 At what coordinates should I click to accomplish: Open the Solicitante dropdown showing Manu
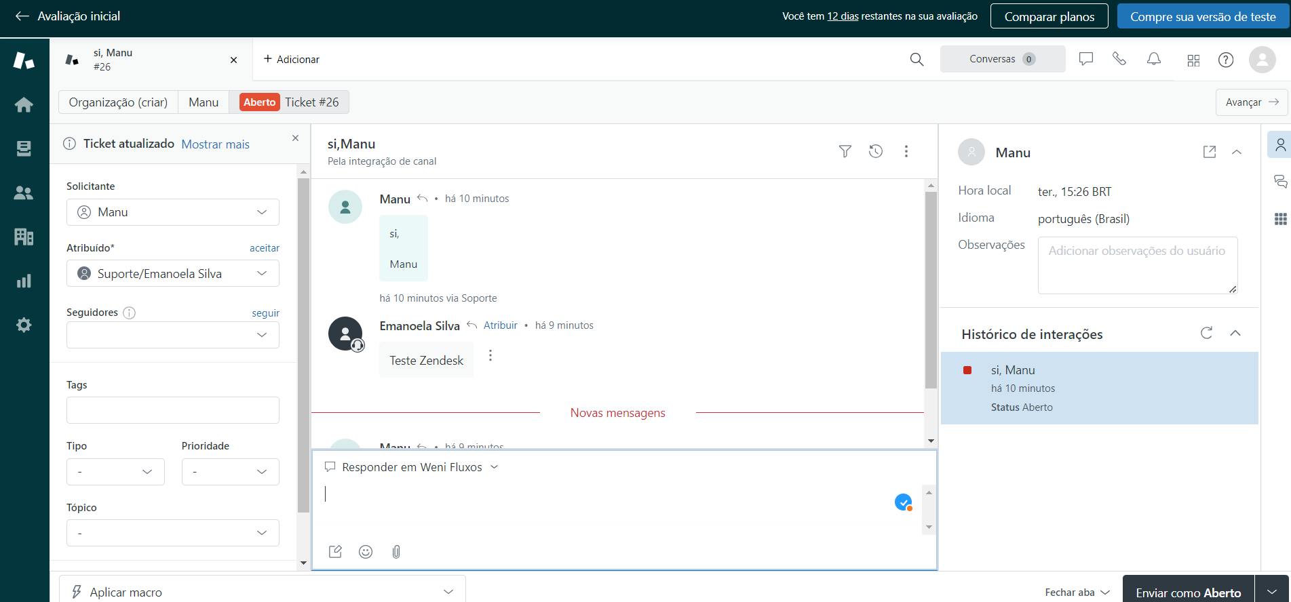(x=173, y=212)
